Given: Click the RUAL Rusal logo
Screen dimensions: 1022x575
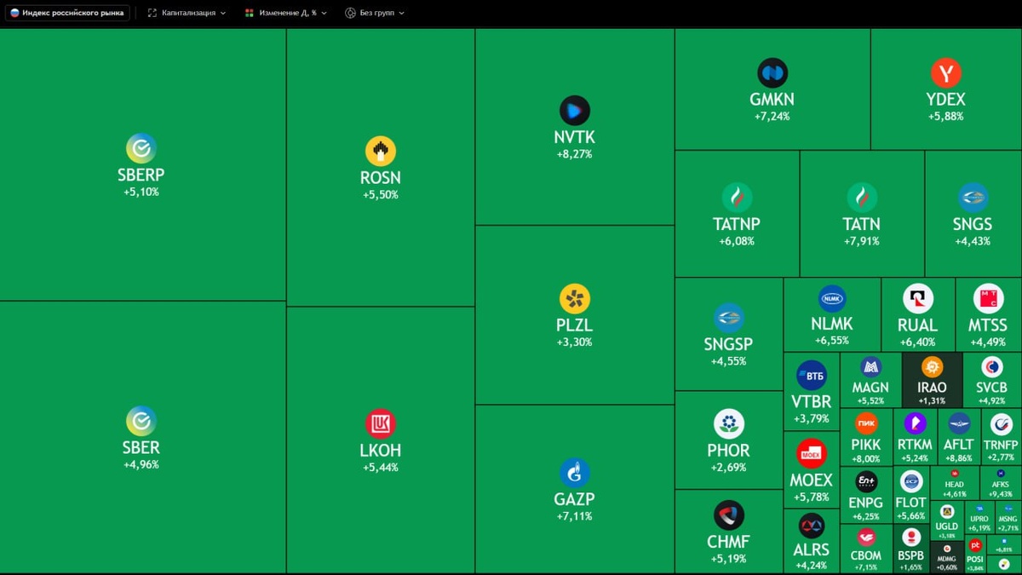Looking at the screenshot, I should (x=918, y=299).
